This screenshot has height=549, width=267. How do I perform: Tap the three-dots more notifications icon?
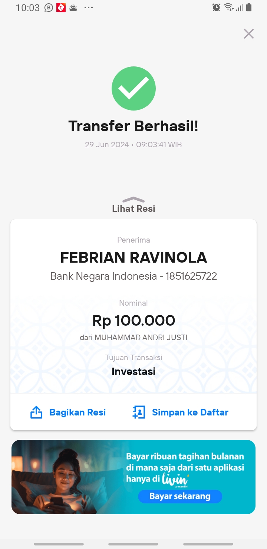(89, 7)
